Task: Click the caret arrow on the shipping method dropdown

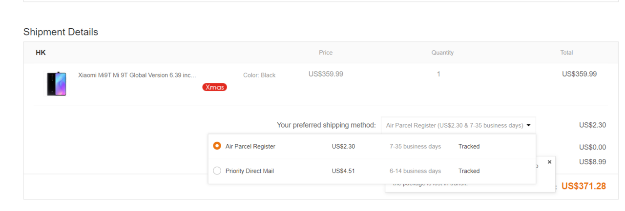Action: coord(529,125)
